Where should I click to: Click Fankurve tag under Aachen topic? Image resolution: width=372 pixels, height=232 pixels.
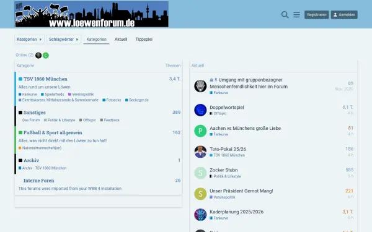tap(219, 134)
